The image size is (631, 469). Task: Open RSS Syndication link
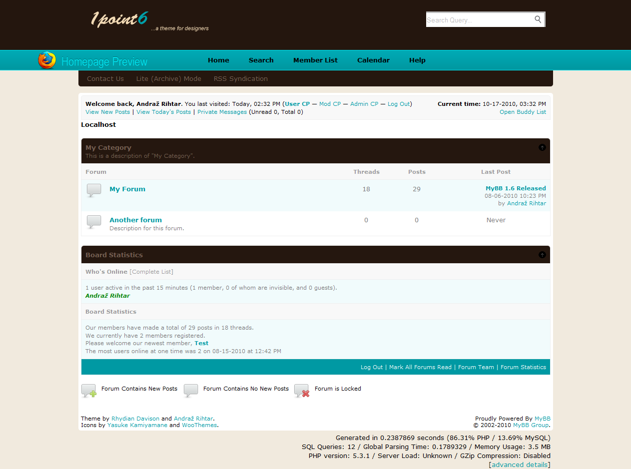[x=241, y=78]
